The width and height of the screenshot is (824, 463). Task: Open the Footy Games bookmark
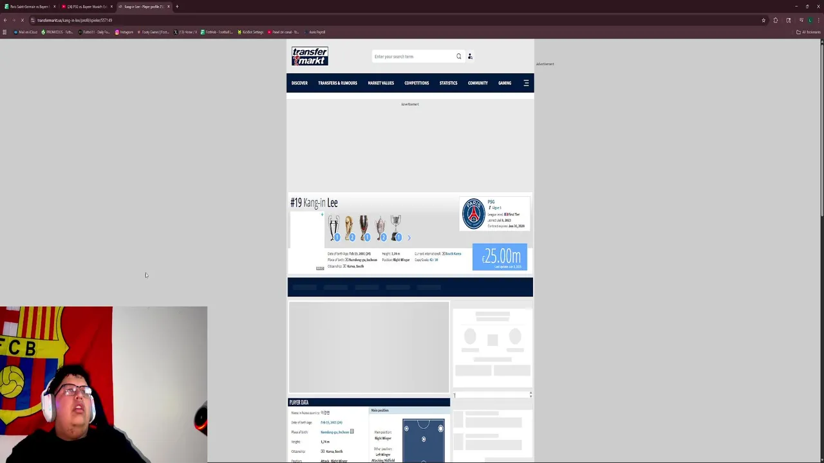tap(153, 32)
